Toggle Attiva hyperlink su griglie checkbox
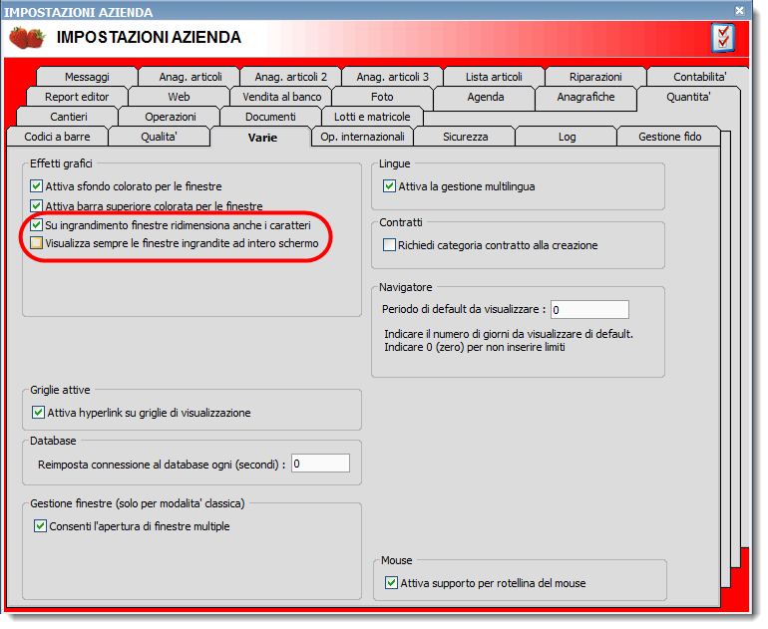 coord(38,412)
